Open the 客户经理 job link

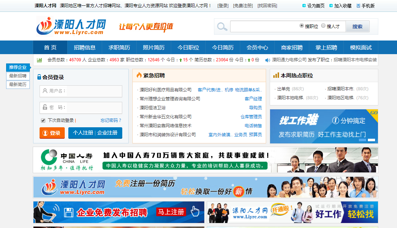pos(253,99)
